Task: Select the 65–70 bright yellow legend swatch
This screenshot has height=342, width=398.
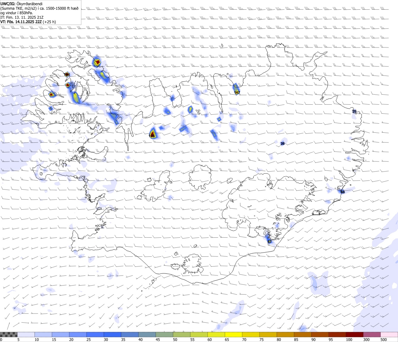Action: point(234,334)
